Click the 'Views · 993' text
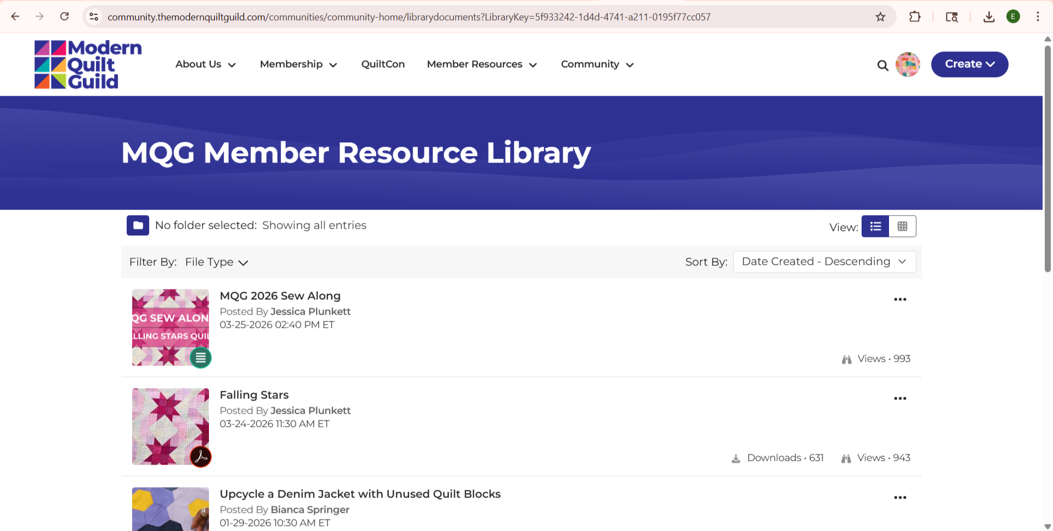This screenshot has width=1053, height=531. (x=884, y=359)
